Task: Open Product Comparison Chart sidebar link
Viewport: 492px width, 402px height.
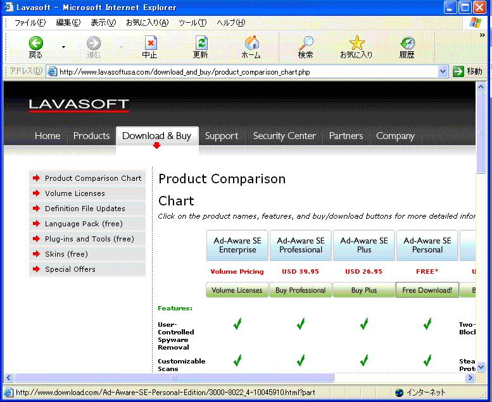Action: 93,178
